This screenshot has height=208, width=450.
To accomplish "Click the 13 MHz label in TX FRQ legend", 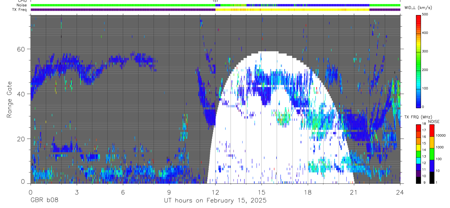I will click(x=424, y=157).
